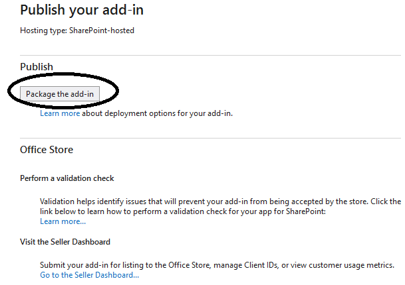Select the Publish your add-in page title

(x=82, y=11)
